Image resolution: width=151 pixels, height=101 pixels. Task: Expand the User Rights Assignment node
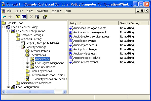coord(27,63)
